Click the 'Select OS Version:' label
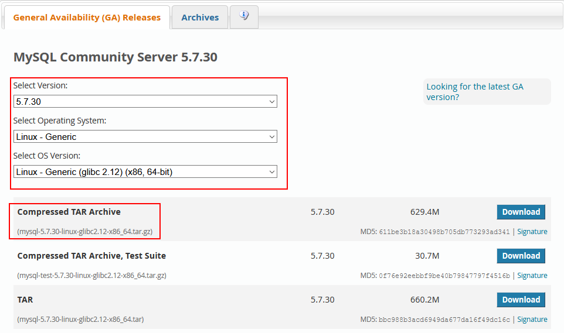 pos(47,156)
